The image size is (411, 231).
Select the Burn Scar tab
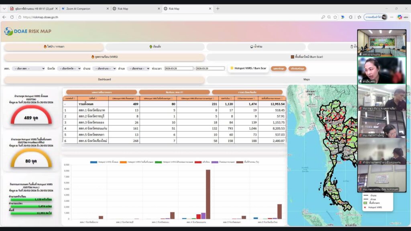(306, 57)
